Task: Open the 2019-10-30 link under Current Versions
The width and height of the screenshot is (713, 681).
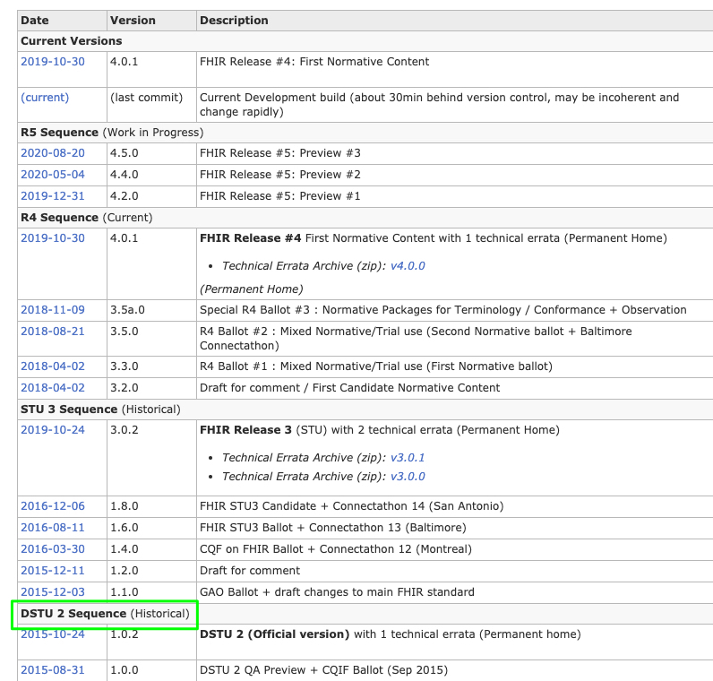Action: click(x=53, y=62)
